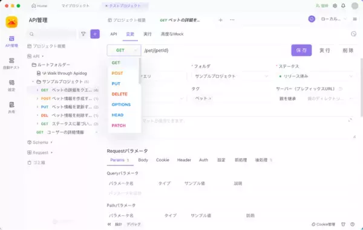Open the notifications bell
This screenshot has width=363, height=230.
[343, 6]
